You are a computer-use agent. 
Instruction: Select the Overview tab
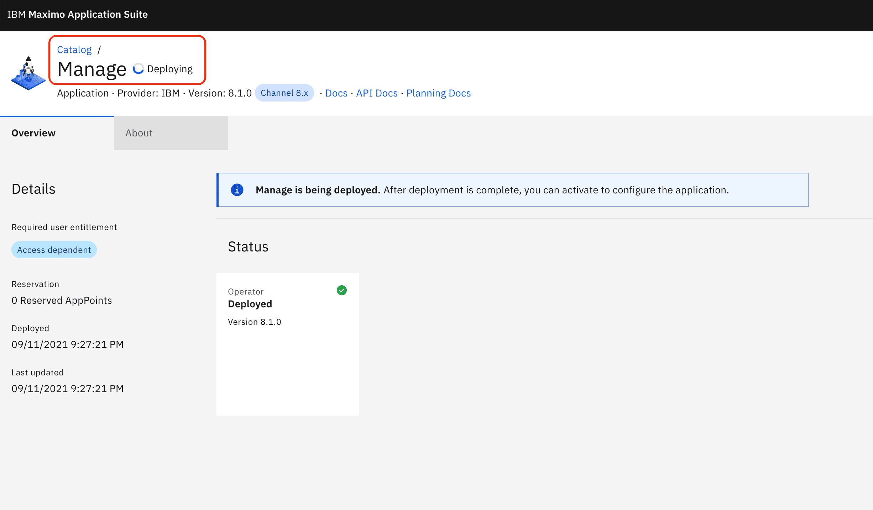click(57, 133)
